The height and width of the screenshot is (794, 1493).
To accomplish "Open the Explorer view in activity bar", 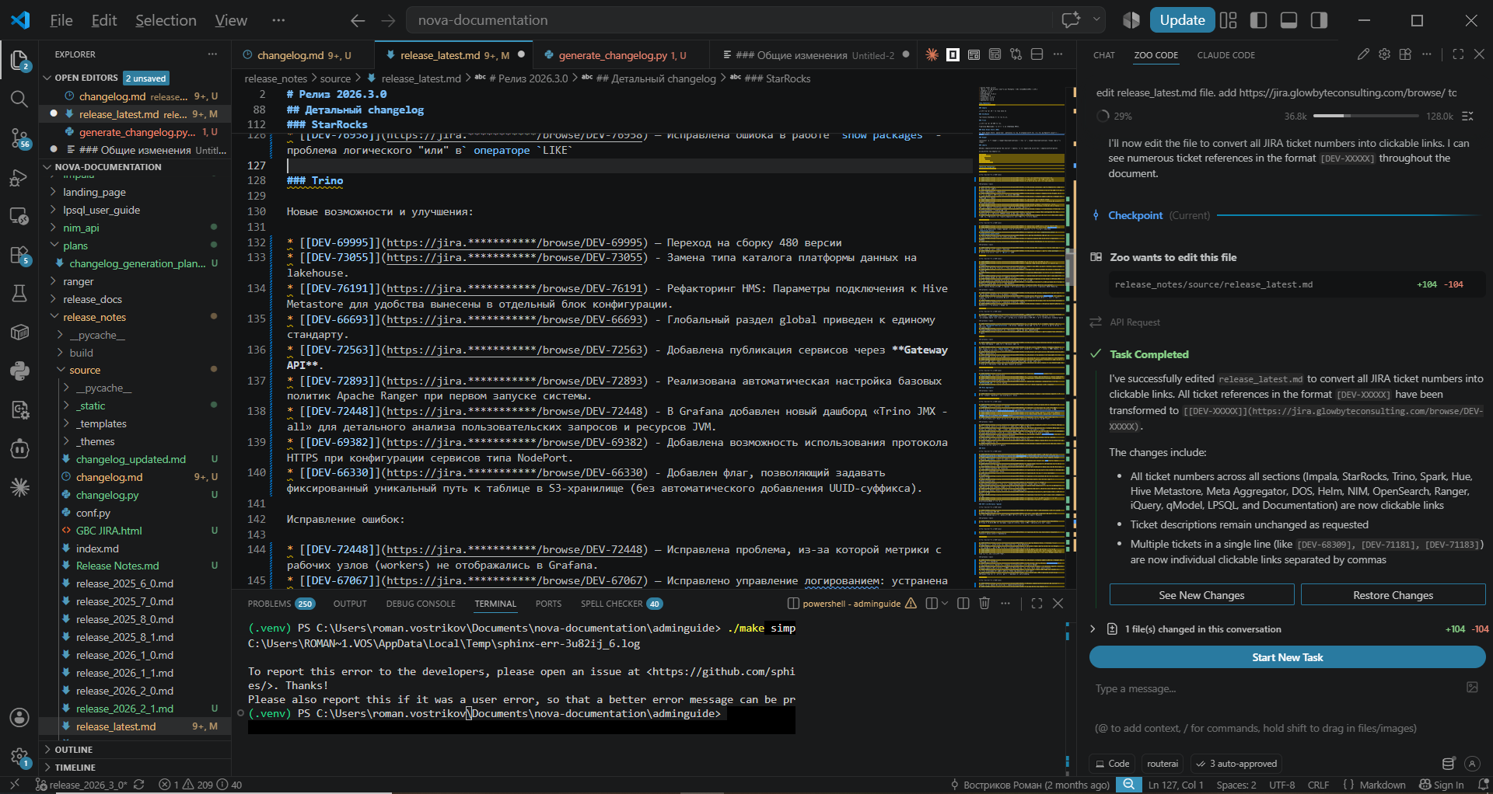I will pyautogui.click(x=19, y=61).
